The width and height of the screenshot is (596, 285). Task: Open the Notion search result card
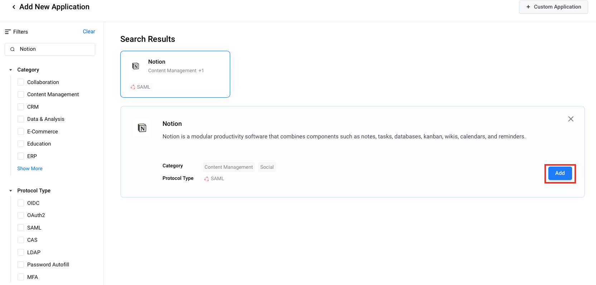tap(175, 74)
